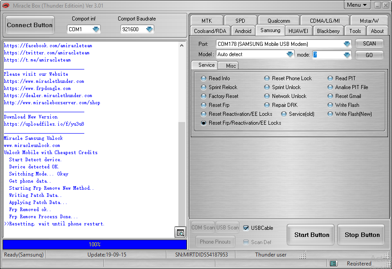This screenshot has width=392, height=269.
Task: Select the Read PIT option
Action: click(x=330, y=78)
